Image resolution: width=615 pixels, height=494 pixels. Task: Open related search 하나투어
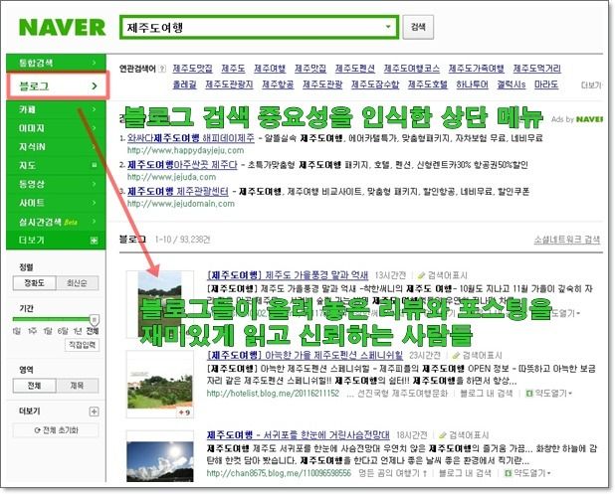coord(473,84)
